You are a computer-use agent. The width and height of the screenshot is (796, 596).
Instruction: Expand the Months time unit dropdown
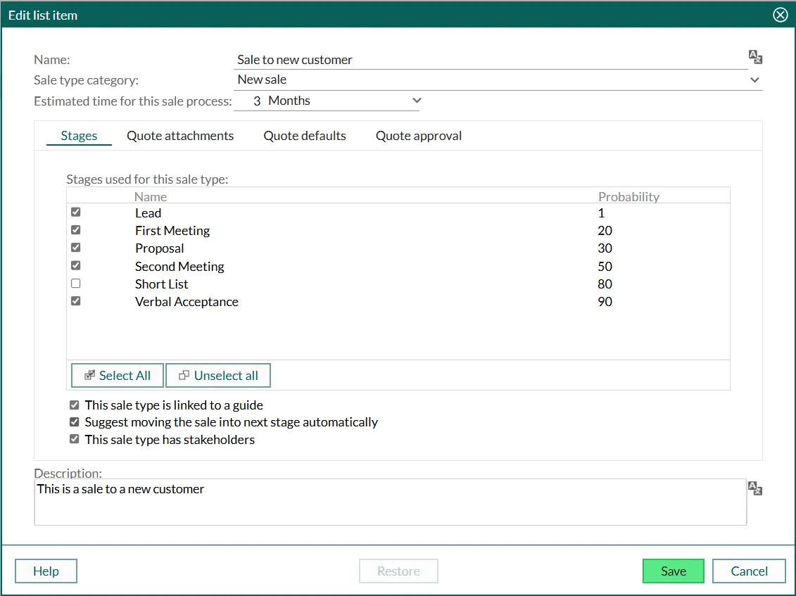416,101
